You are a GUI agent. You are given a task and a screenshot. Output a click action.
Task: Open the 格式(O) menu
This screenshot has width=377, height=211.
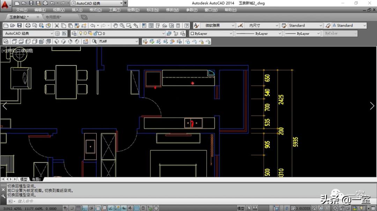tap(95, 10)
